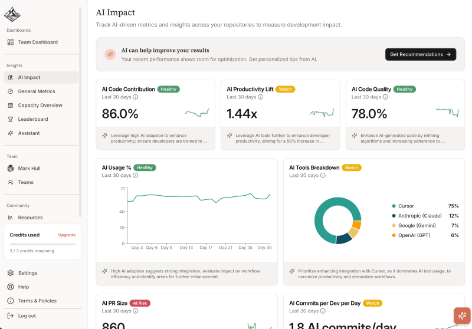Open Mark Hull team member entry
Screen dimensions: 472x329
tap(41, 168)
